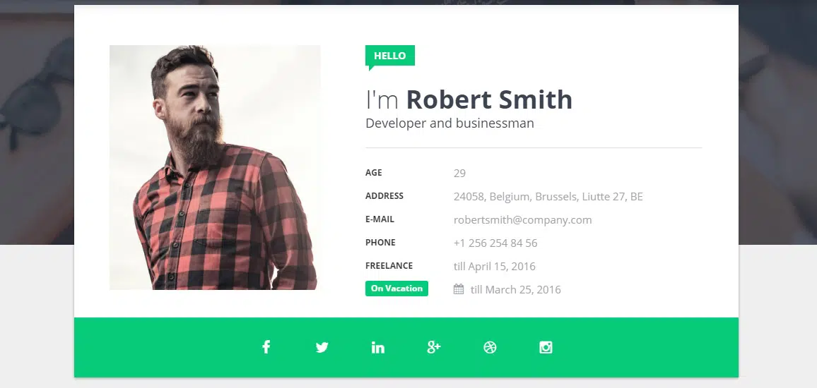
Task: Click the robertsmith@company.com email address
Action: pos(522,220)
